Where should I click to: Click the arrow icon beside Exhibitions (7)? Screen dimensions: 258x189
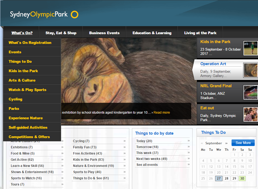[x=62, y=147]
